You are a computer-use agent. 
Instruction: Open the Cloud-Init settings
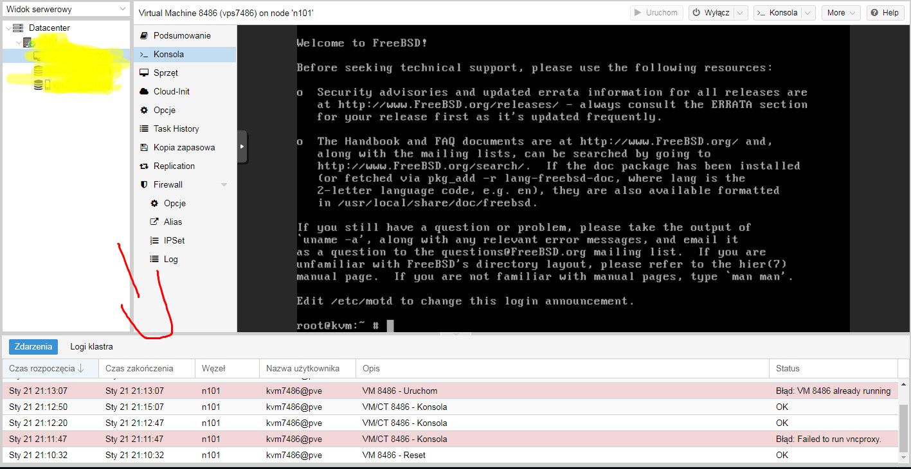click(x=171, y=92)
